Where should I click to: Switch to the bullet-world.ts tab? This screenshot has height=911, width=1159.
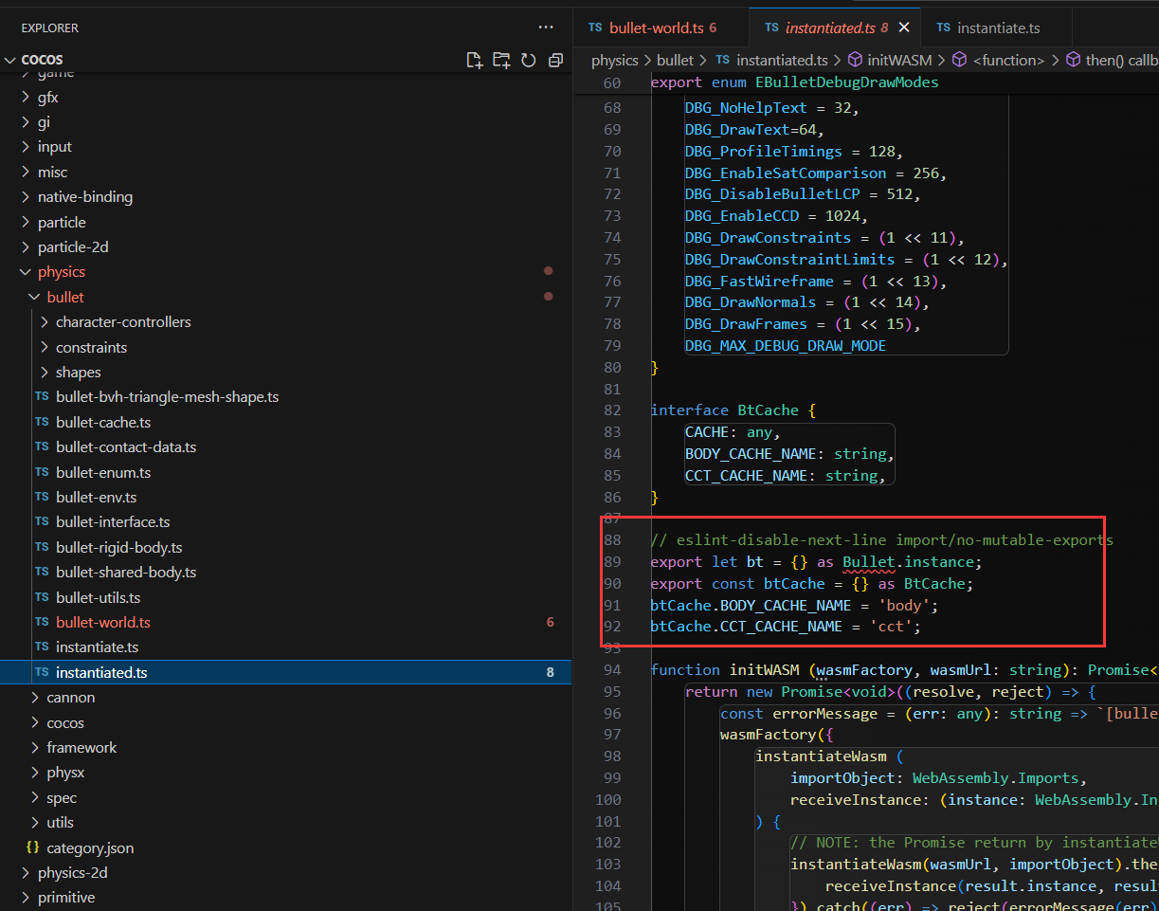pos(656,27)
